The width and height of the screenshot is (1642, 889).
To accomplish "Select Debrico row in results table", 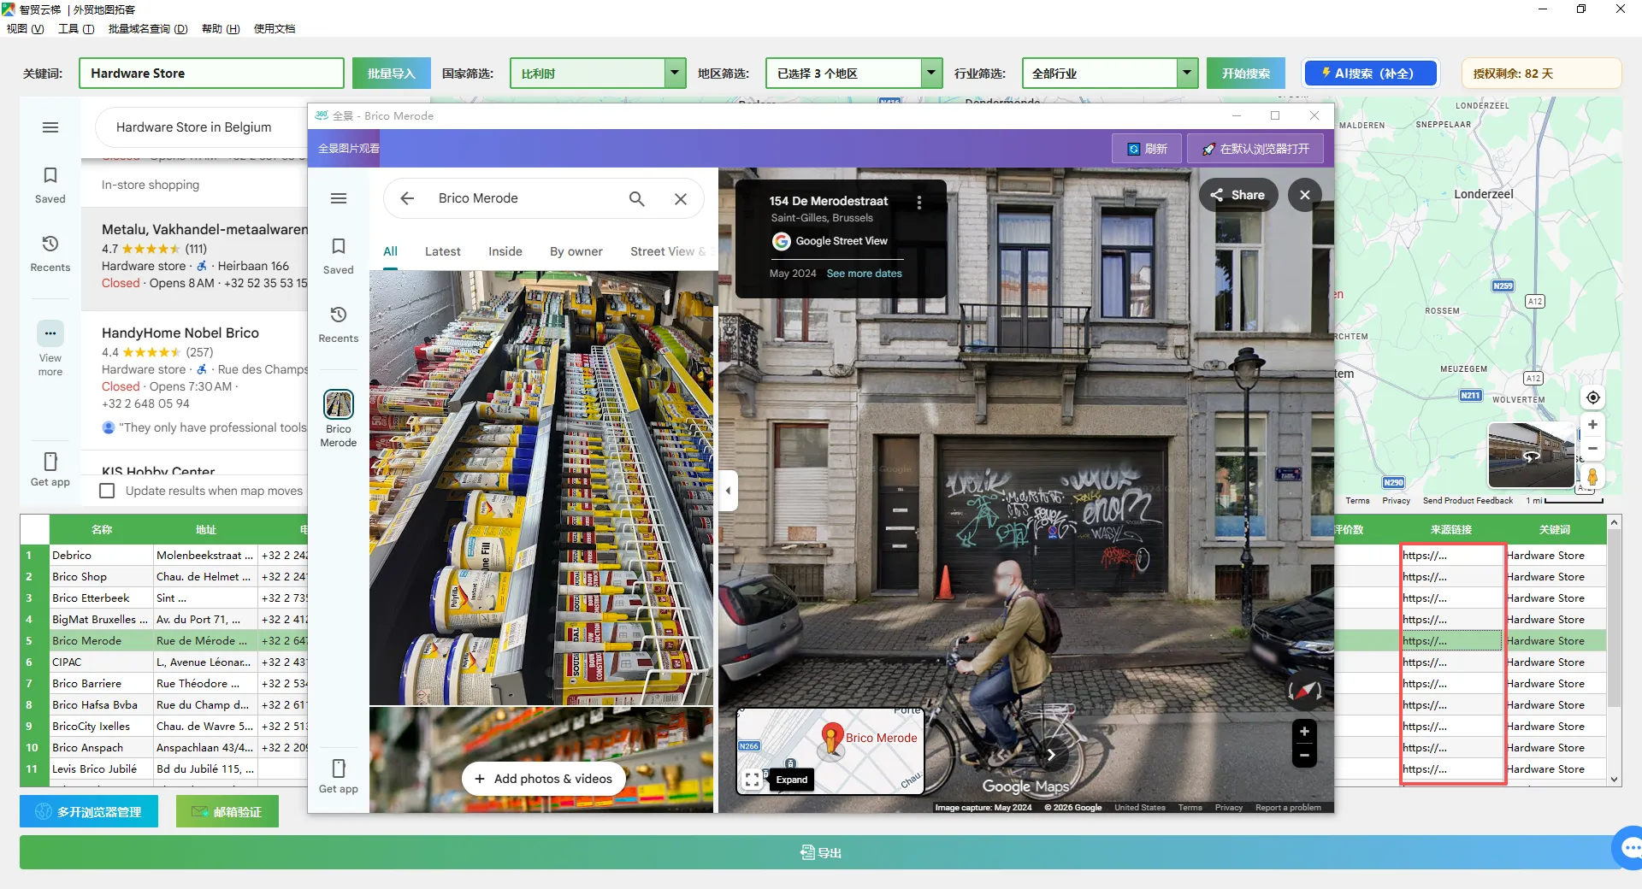I will 101,556.
